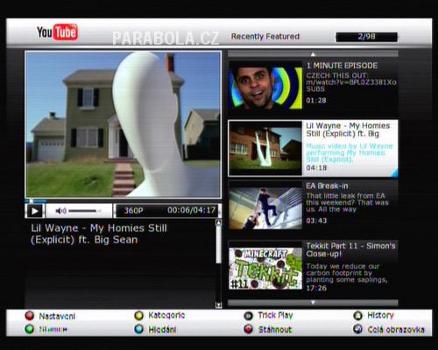Screen dimensions: 438x350
Task: Select the Lil Wayne My Homies Still thumbnail
Action: (x=265, y=149)
